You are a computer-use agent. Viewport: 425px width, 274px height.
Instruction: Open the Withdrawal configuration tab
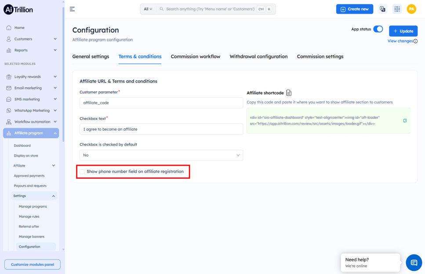click(x=258, y=57)
